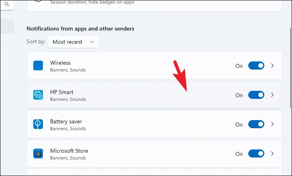Select the highlighted left sidebar item
This screenshot has width=292, height=176.
[x=7, y=27]
